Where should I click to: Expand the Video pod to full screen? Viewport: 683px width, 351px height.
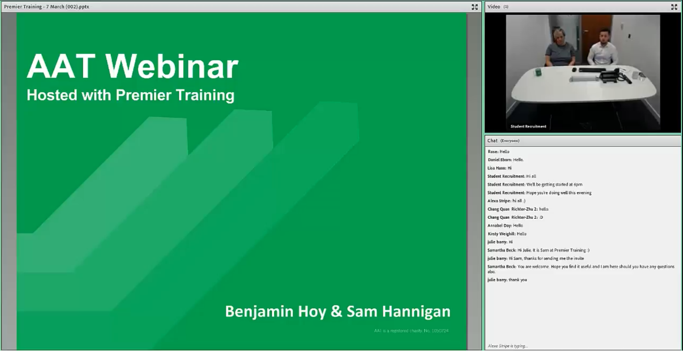tap(674, 7)
